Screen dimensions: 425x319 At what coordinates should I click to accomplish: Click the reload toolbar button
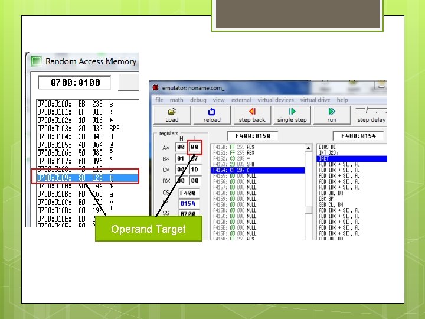tap(212, 115)
